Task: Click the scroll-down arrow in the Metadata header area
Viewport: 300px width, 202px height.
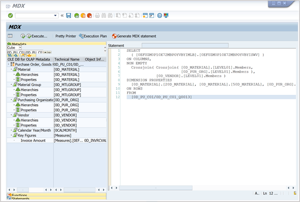Action: 105,51
